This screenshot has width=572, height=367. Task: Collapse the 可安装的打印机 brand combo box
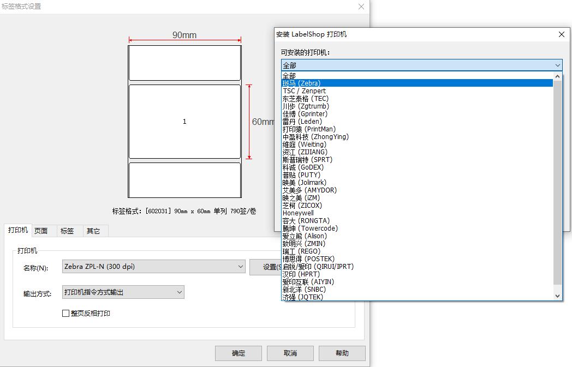click(x=557, y=65)
